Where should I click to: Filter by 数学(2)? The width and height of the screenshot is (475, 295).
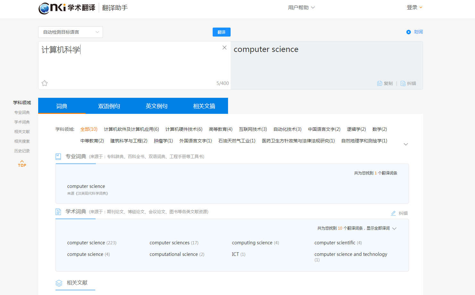click(380, 129)
